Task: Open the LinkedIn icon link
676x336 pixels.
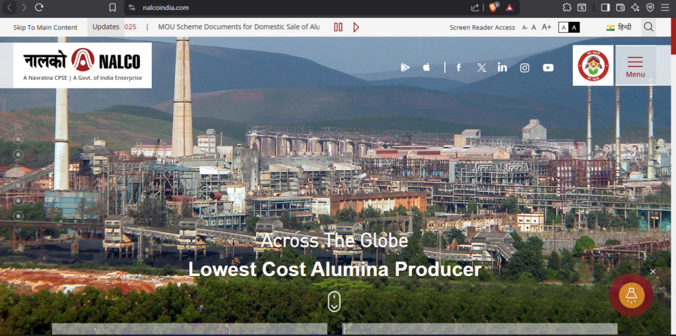Action: point(502,67)
